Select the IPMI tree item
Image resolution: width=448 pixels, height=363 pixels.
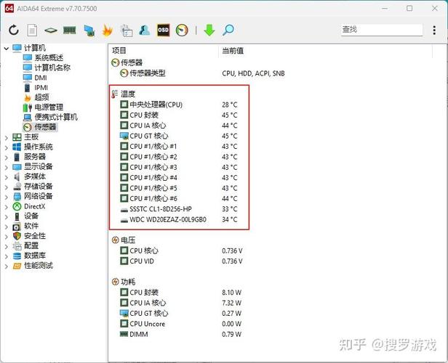coord(41,88)
